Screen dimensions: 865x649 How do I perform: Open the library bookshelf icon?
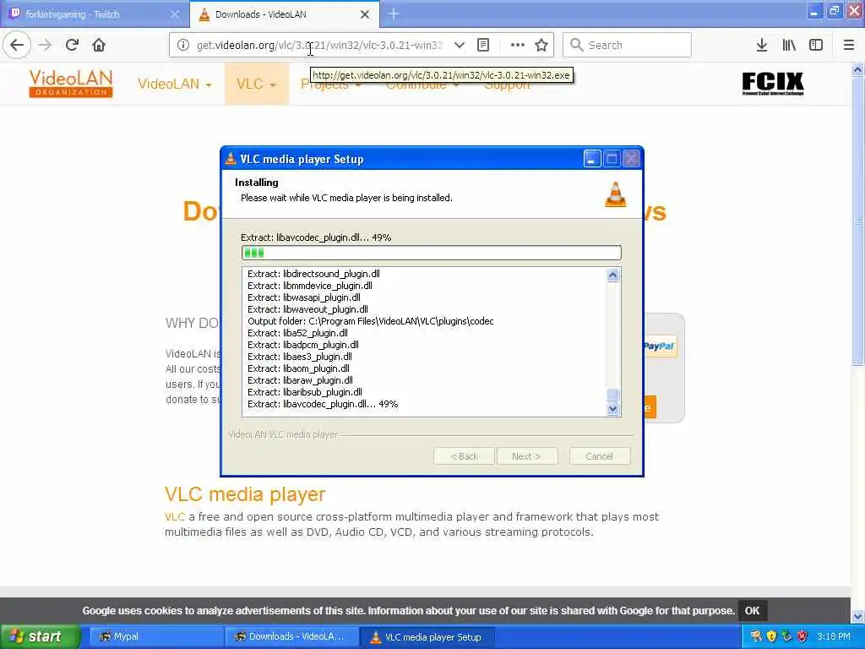(x=789, y=45)
